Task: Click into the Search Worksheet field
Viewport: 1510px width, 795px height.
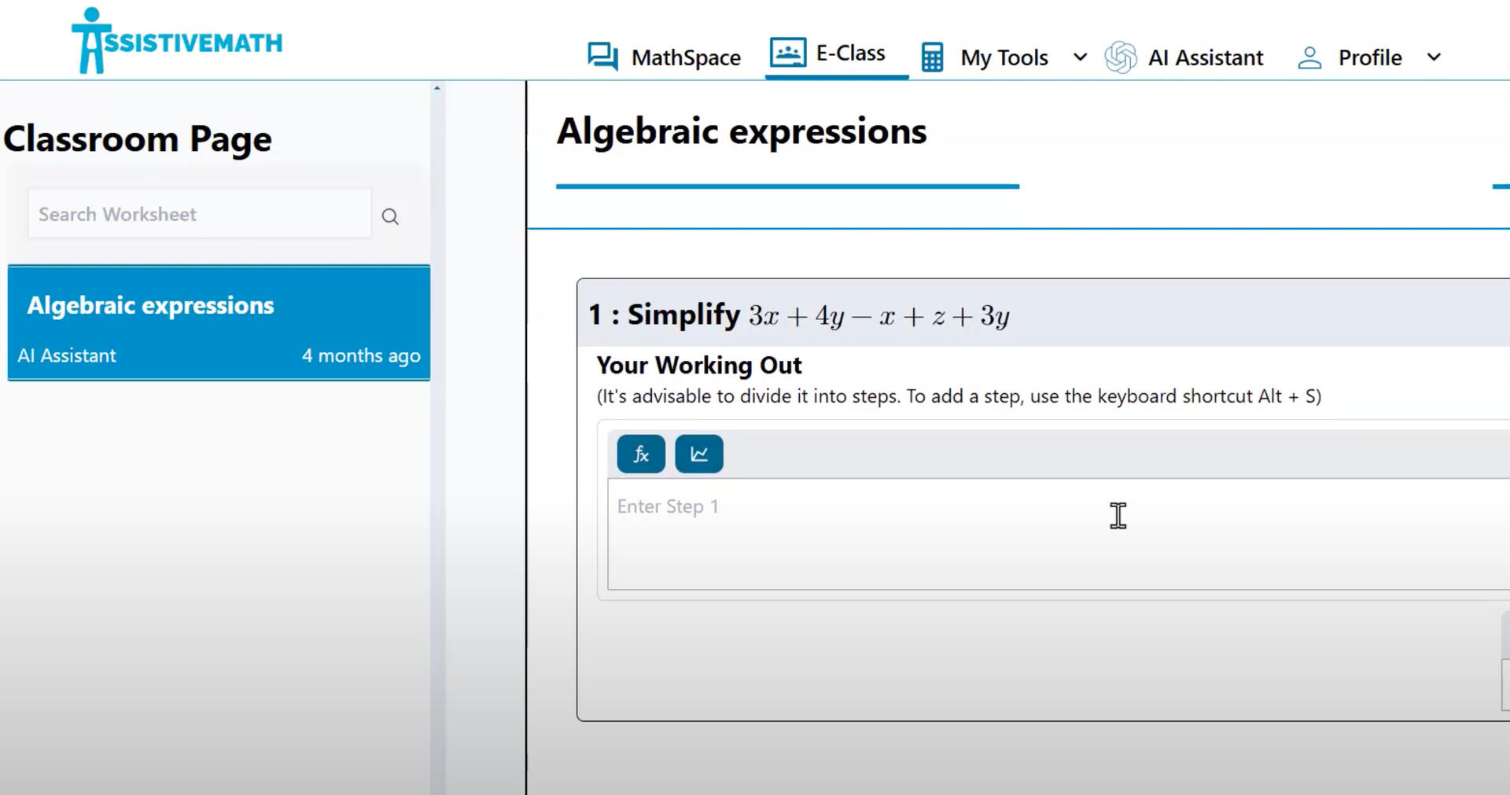Action: (199, 214)
